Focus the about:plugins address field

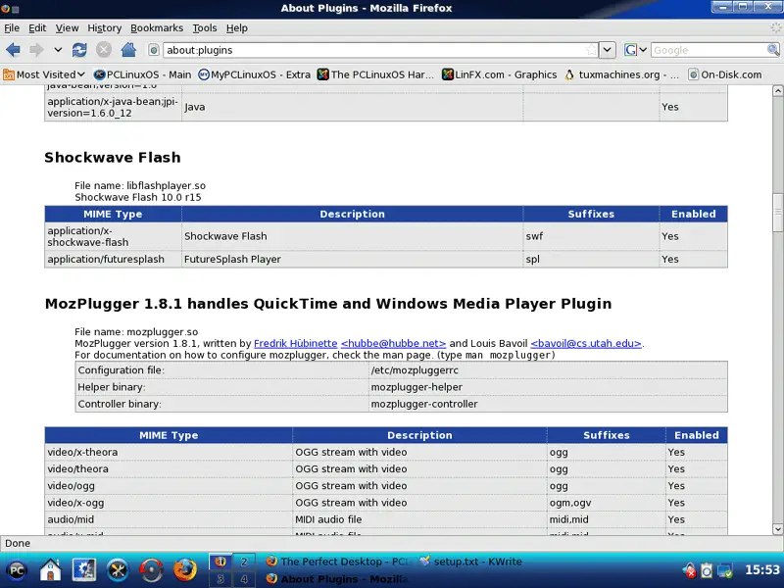pos(375,50)
